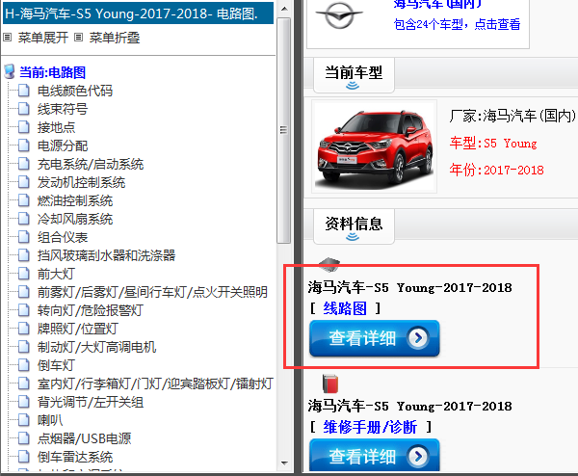This screenshot has height=476, width=578.
Task: Click the page icon beside 背光调节/左开关组
Action: [24, 402]
